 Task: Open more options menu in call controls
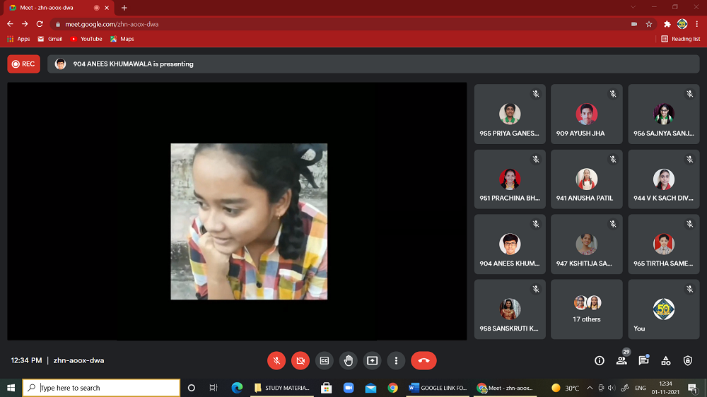pos(397,360)
